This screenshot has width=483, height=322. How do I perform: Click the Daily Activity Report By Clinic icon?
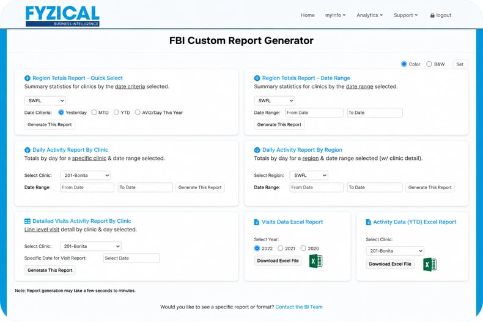28,150
